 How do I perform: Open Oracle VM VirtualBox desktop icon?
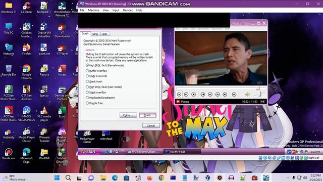point(44,30)
